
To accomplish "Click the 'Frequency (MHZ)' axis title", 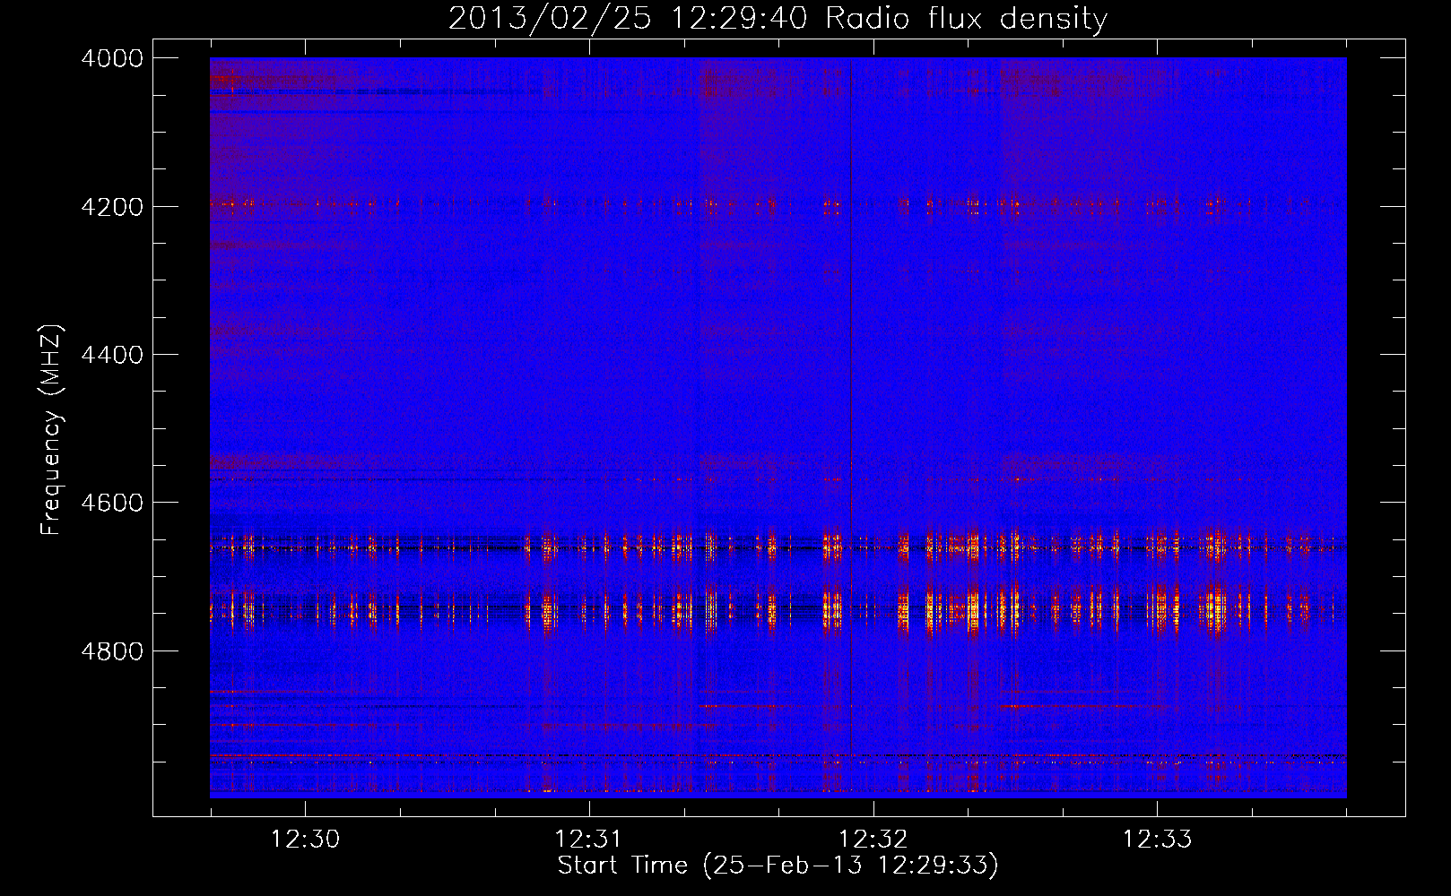I will click(x=52, y=430).
